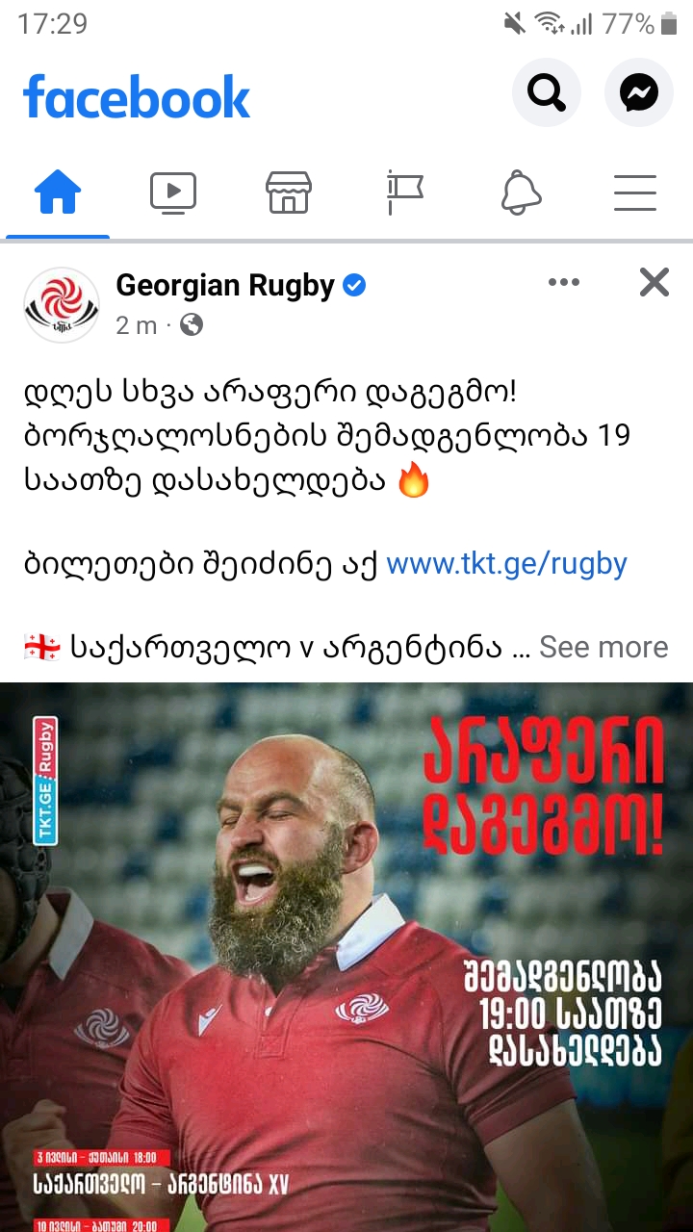Tap the public globe audience icon
The height and width of the screenshot is (1232, 693).
point(192,324)
